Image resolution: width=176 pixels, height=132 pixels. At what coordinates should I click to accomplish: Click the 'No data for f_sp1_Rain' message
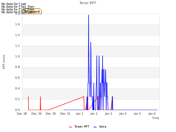18,7
